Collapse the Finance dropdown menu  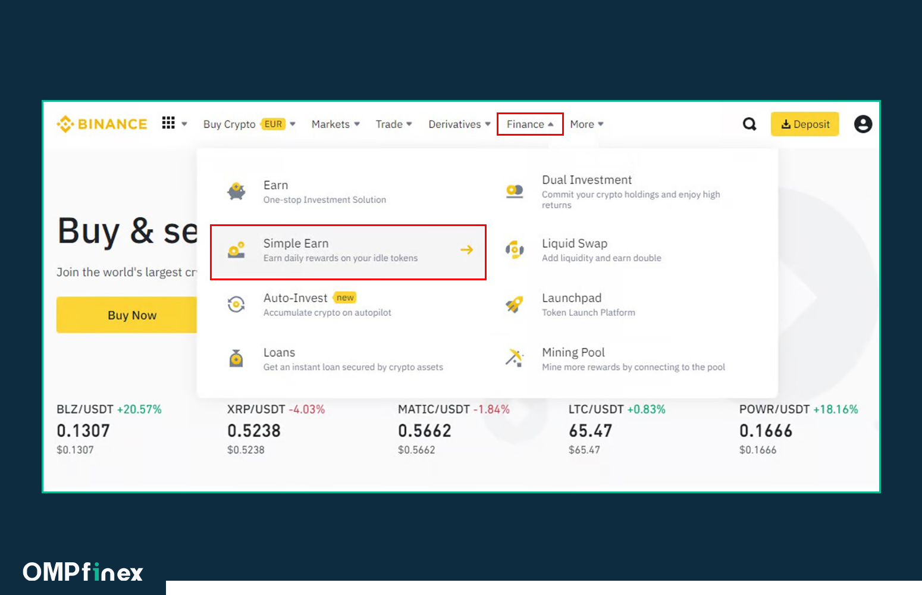pos(530,124)
